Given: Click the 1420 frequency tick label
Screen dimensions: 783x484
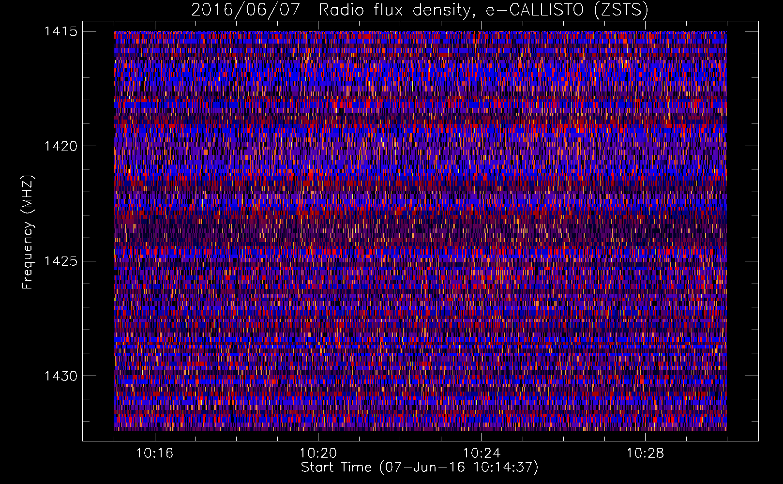Looking at the screenshot, I should [x=60, y=146].
